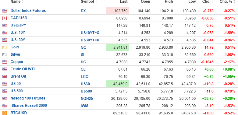Click the US flag icon beside Copper

tap(5, 62)
